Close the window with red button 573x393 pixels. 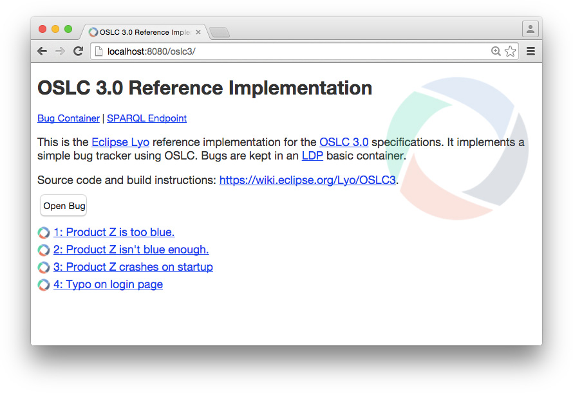coord(42,29)
